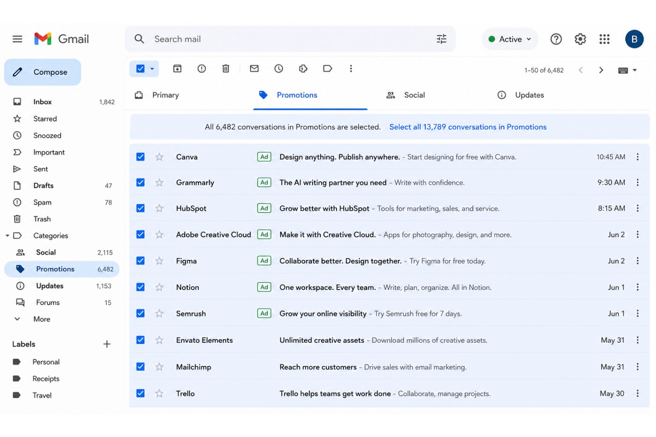
Task: Open Settings gear icon
Action: pos(580,39)
